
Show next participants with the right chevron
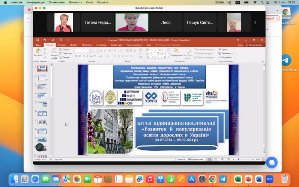click(255, 22)
